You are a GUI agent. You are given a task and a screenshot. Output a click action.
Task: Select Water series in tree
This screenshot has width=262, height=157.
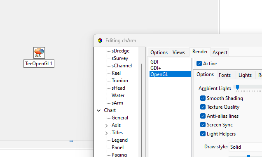[118, 95]
